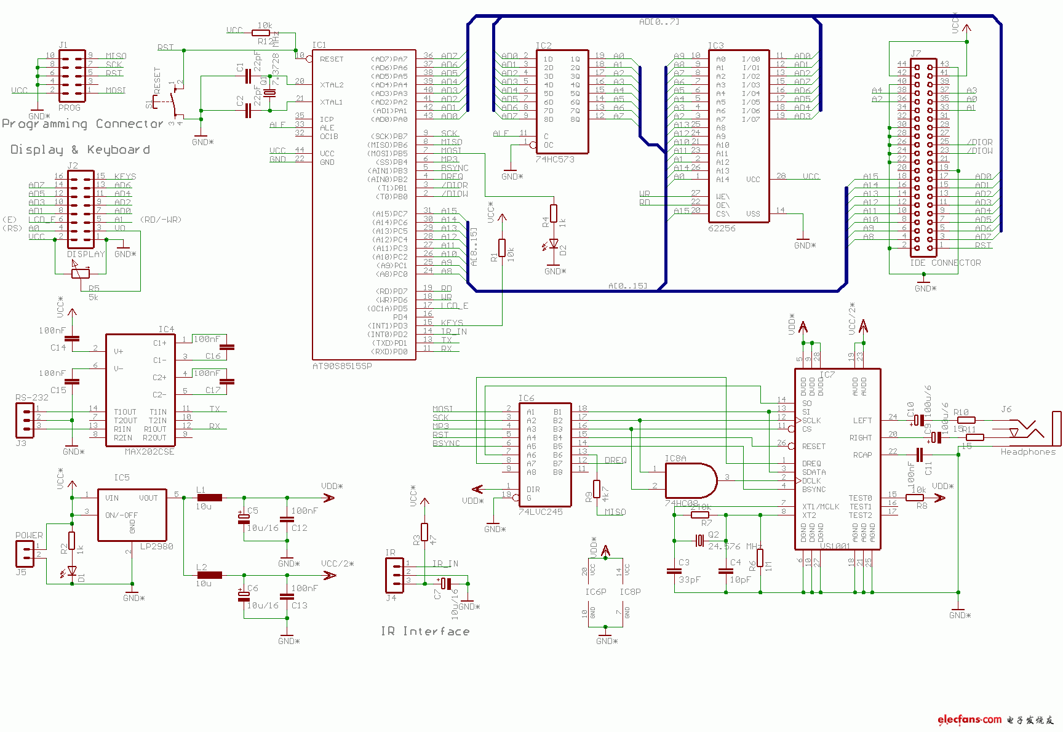The width and height of the screenshot is (1063, 732).
Task: Click the LP2980 regulator chip body
Action: point(132,515)
